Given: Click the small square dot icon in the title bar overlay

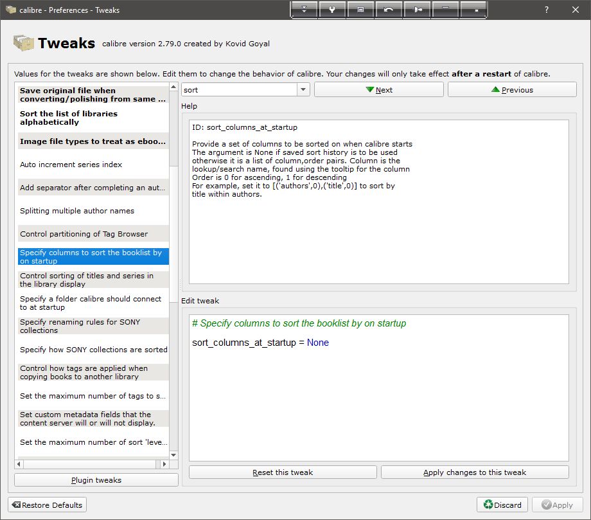Looking at the screenshot, I should point(474,10).
